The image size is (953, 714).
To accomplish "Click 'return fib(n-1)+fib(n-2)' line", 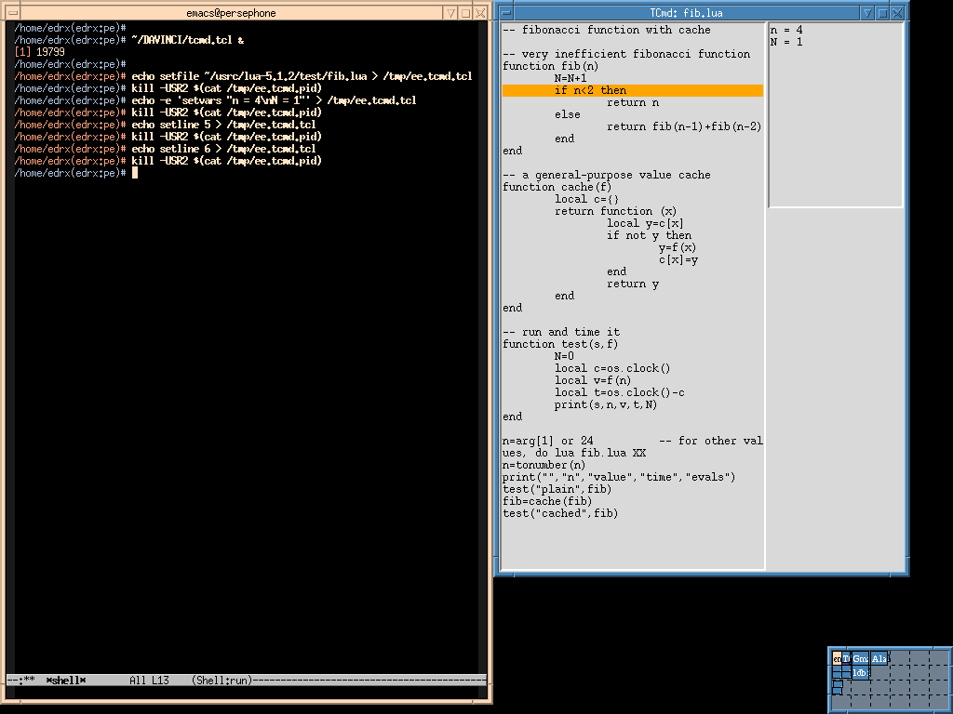I will (684, 126).
